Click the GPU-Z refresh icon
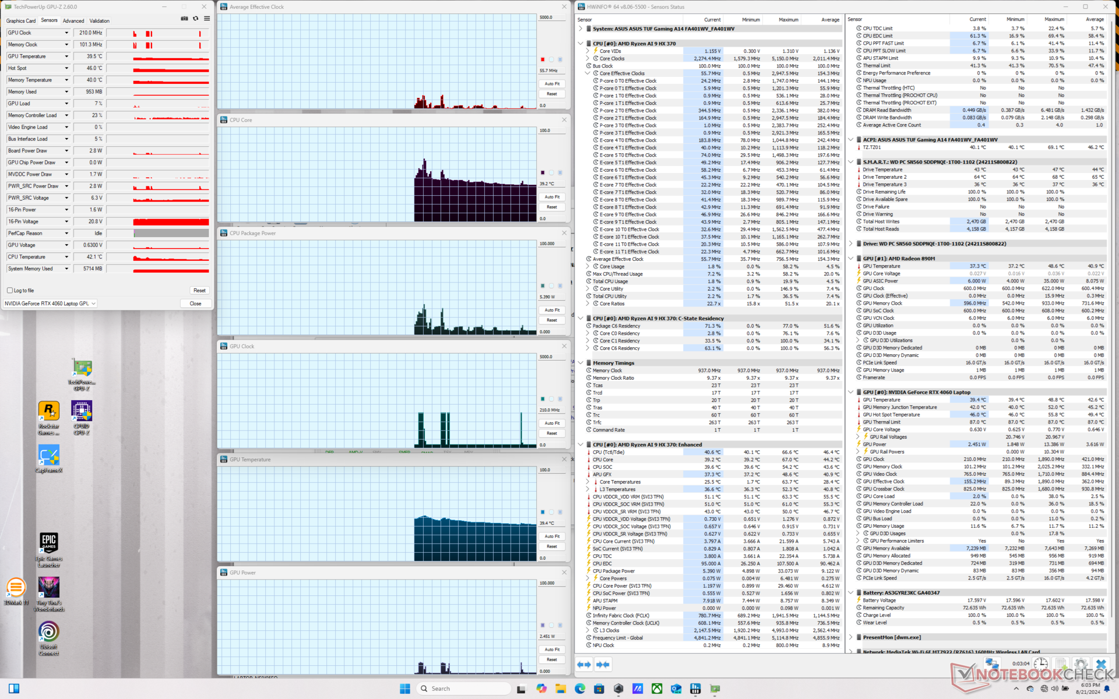 (196, 19)
